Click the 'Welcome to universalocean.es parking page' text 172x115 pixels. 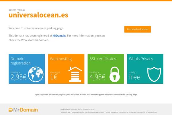[x=36, y=28]
